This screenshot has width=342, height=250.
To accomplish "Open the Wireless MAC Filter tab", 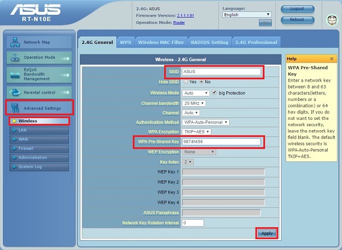I will click(161, 42).
